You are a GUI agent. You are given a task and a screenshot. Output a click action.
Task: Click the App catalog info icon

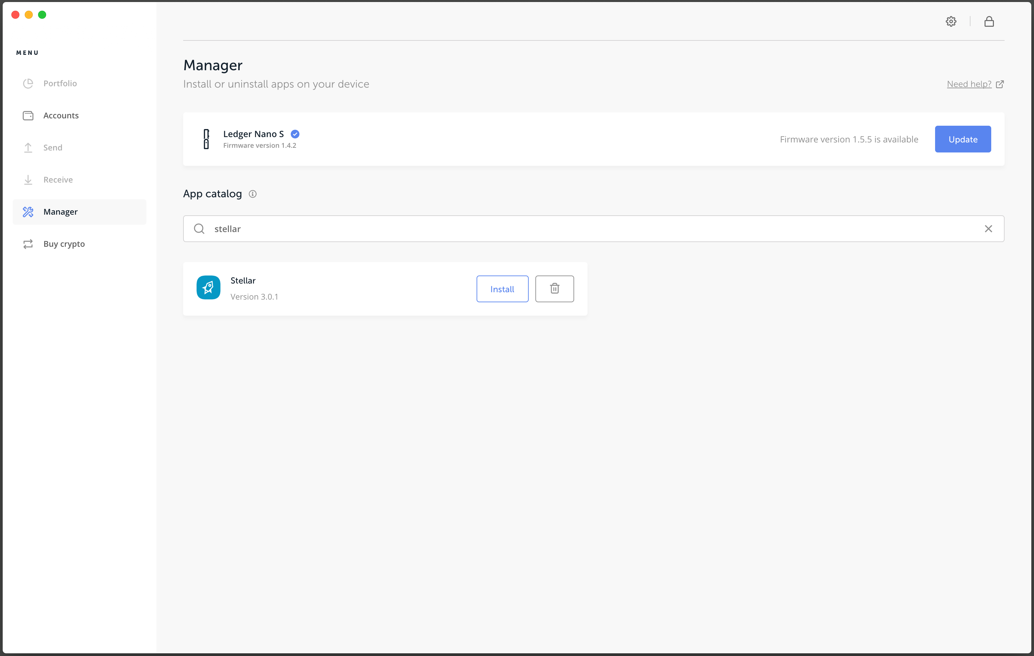(x=253, y=194)
